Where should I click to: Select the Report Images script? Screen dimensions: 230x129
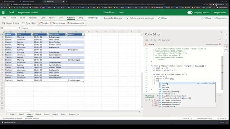tap(57, 23)
